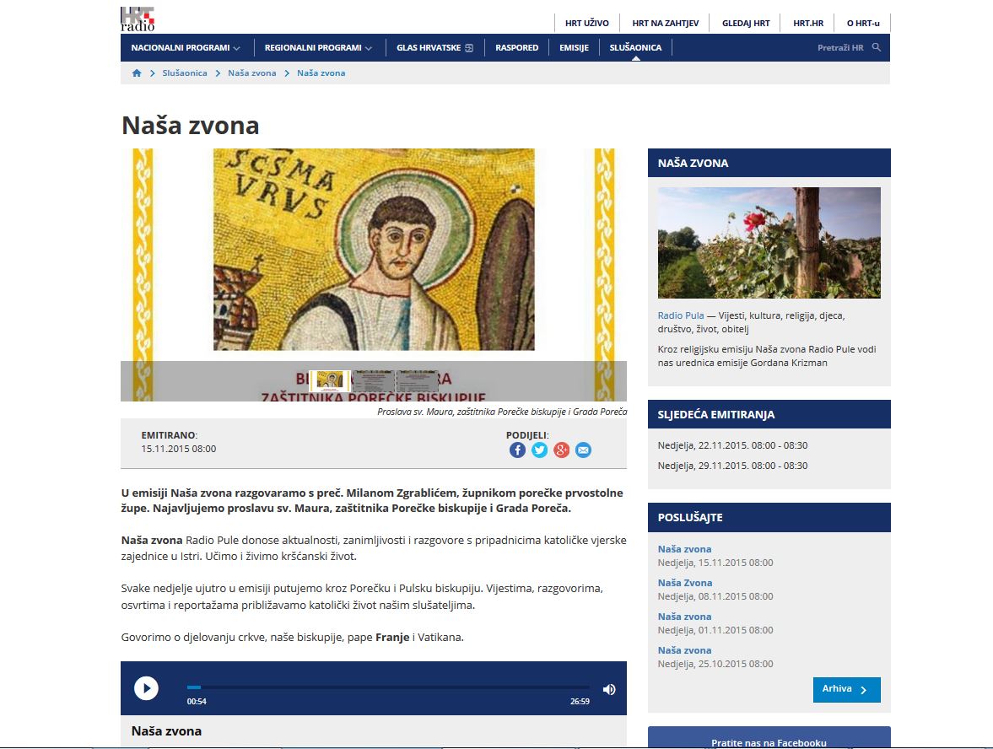Open last Naša zvona breadcrumb link
The width and height of the screenshot is (993, 749).
coord(321,73)
